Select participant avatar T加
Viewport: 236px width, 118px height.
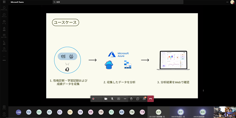[29, 112]
